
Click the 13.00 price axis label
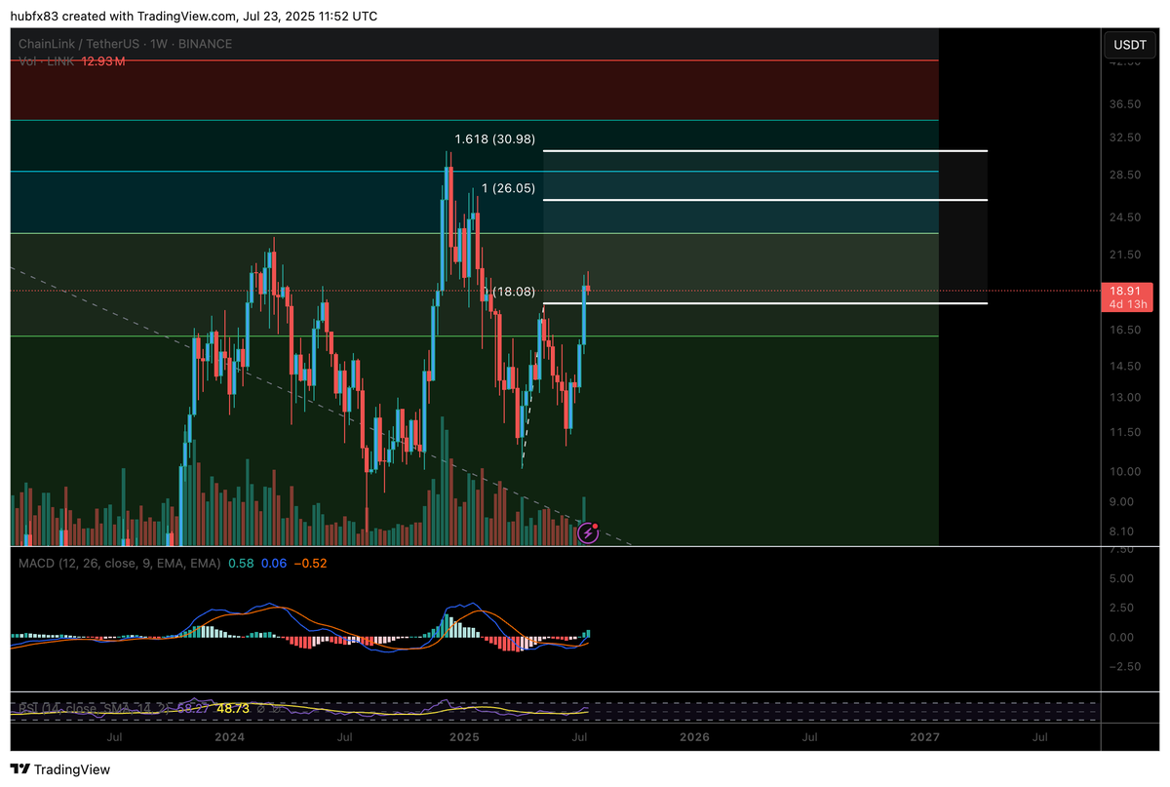[x=1125, y=397]
